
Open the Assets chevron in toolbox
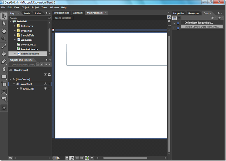(4, 108)
